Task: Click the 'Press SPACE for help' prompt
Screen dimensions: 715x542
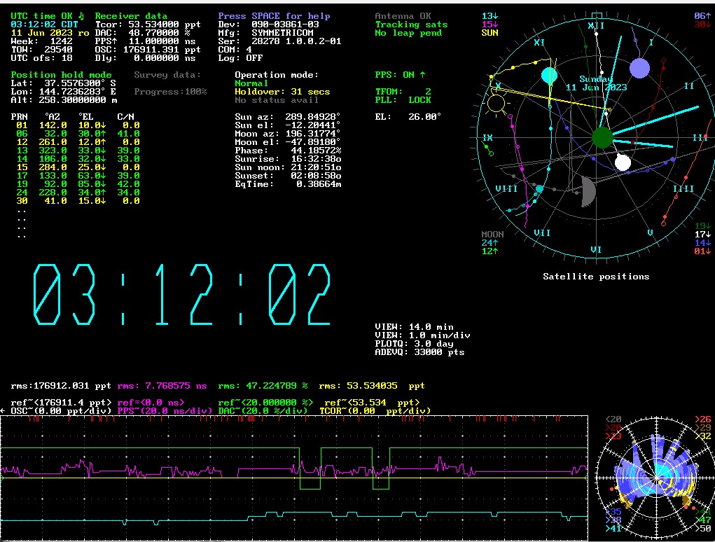Action: [274, 16]
